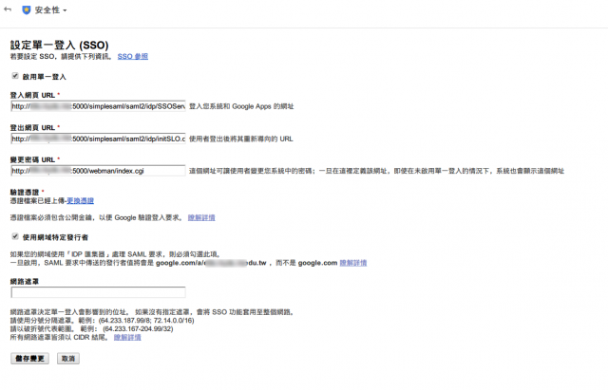Open 瞭解詳情 link about CIDR masks
The height and width of the screenshot is (390, 608).
(x=127, y=337)
